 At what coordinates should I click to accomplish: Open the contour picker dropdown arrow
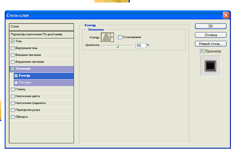[x=112, y=37]
